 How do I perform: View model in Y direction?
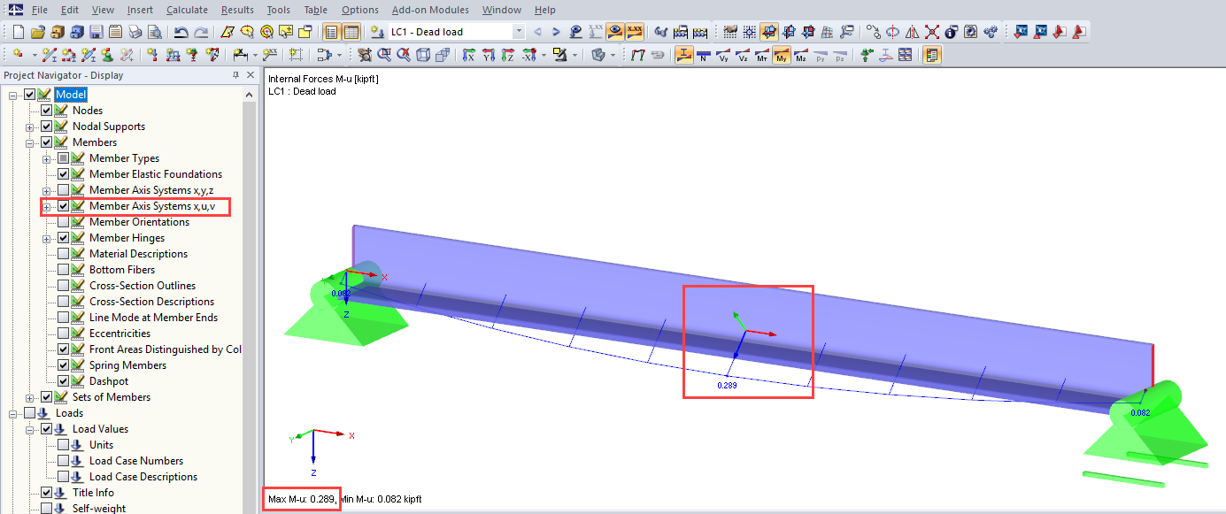tap(488, 55)
